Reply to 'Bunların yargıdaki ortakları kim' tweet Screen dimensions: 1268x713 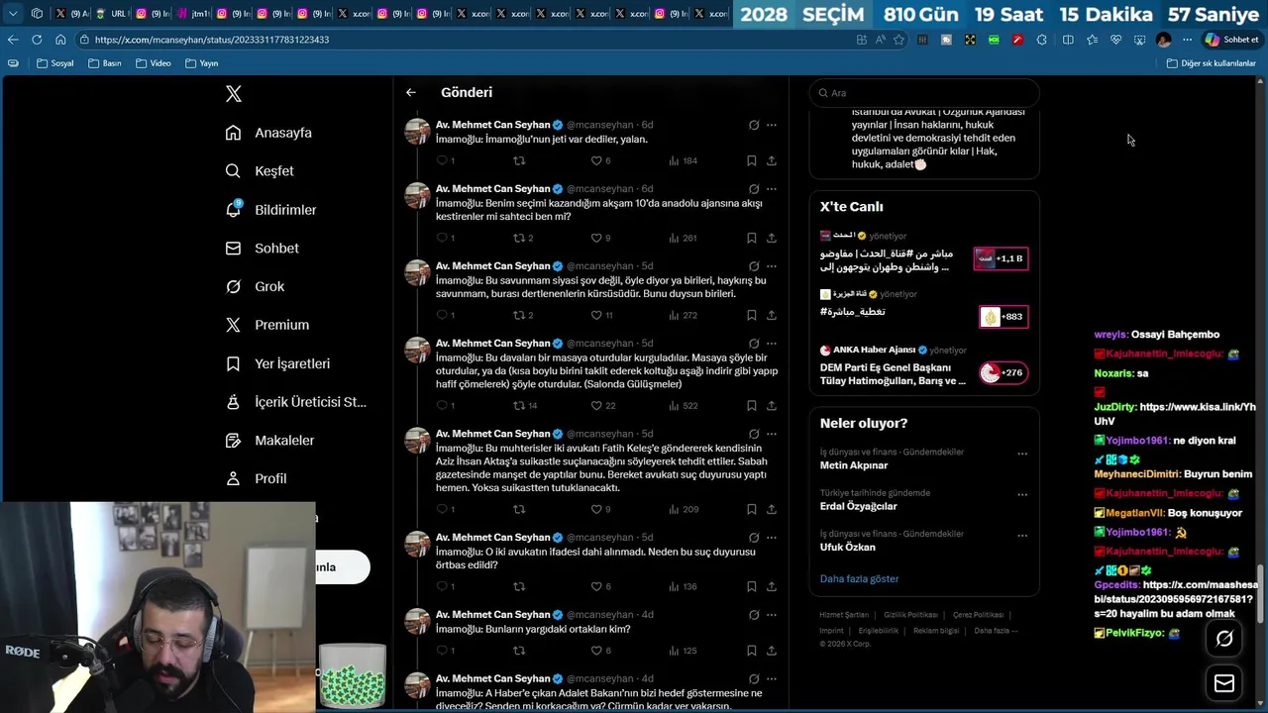443,651
